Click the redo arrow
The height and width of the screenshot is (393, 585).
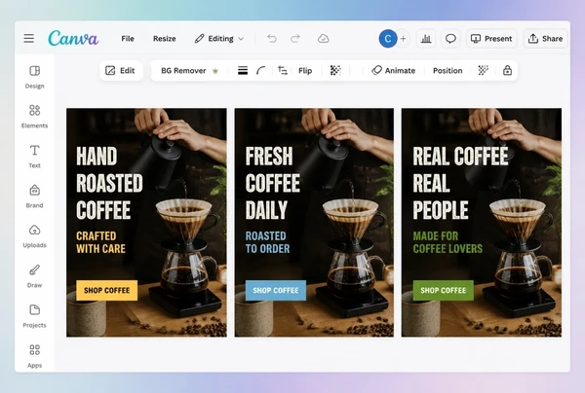tap(295, 38)
